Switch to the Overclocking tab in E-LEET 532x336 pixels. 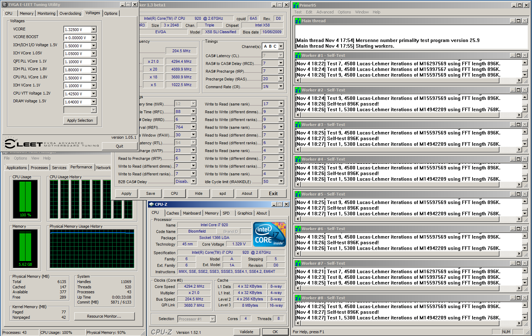point(70,13)
